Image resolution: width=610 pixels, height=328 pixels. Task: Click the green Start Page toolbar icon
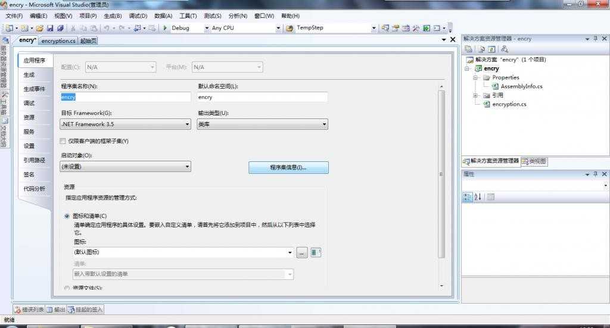click(427, 28)
